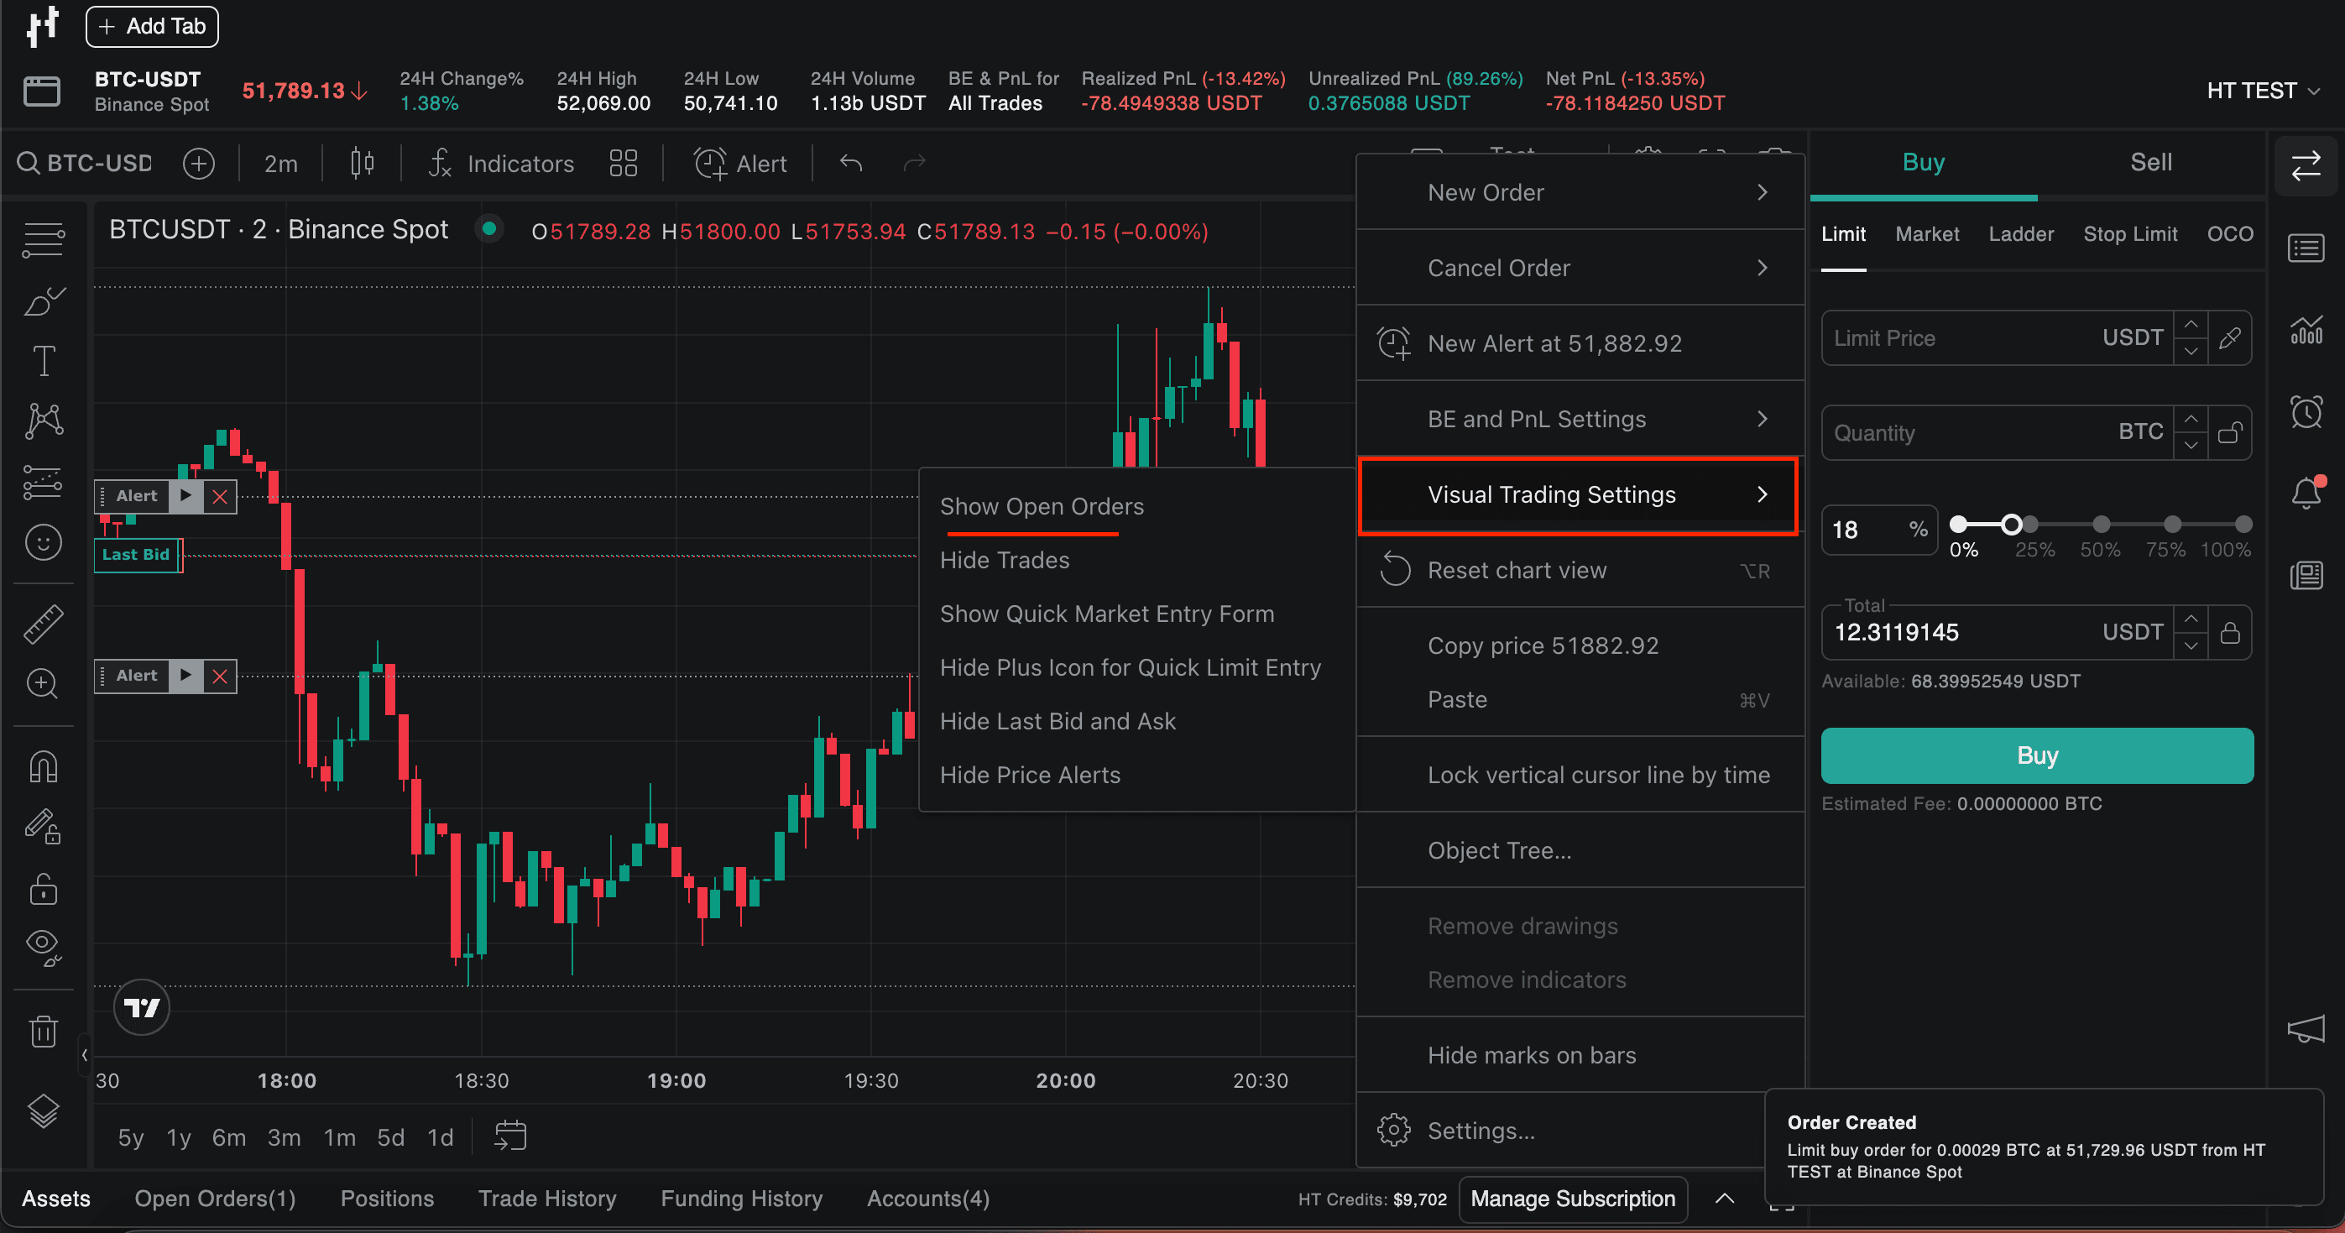This screenshot has width=2345, height=1233.
Task: Click Manage Subscription button
Action: coord(1572,1199)
